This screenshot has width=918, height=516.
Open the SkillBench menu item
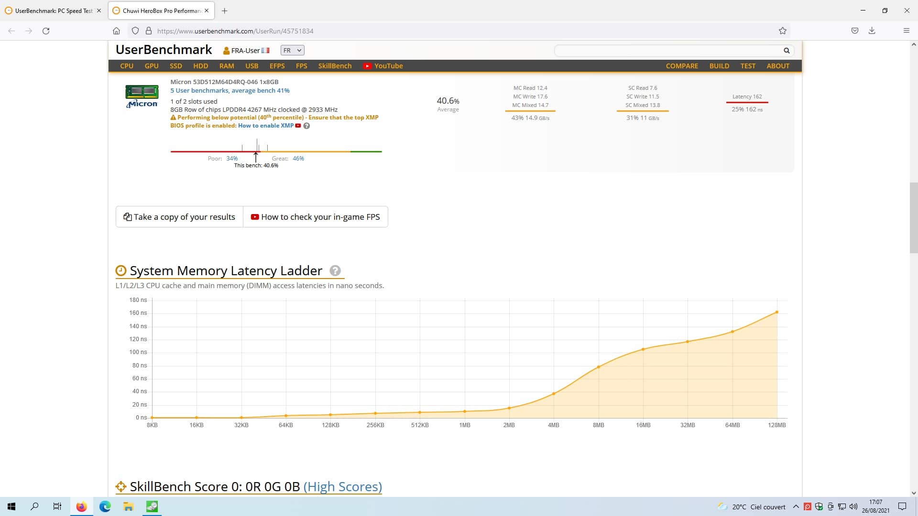pos(335,66)
